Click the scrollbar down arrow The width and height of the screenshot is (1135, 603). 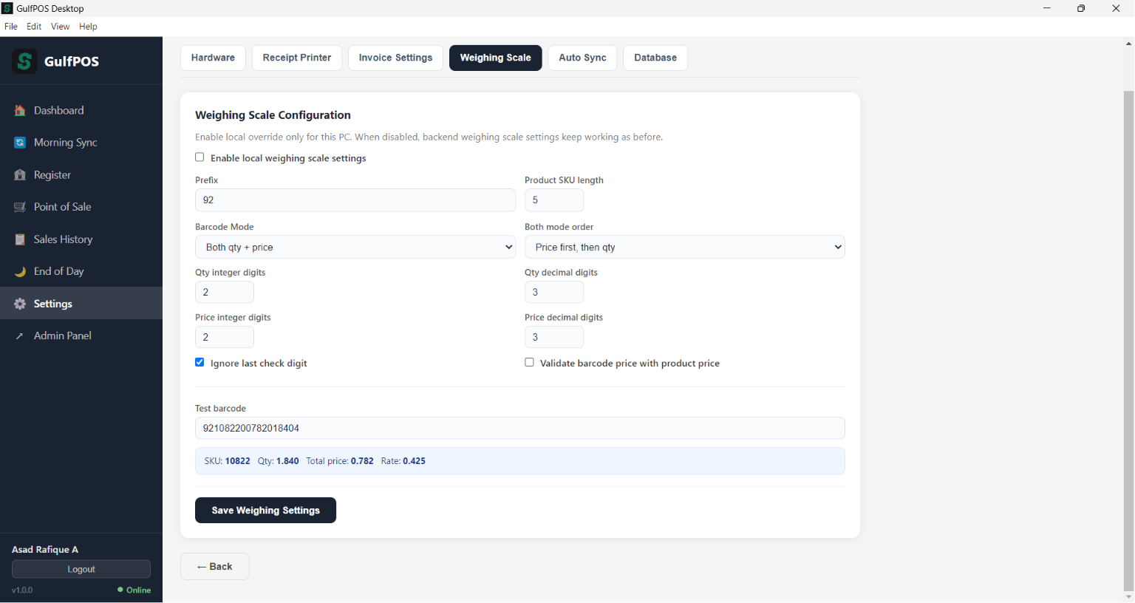(x=1128, y=597)
